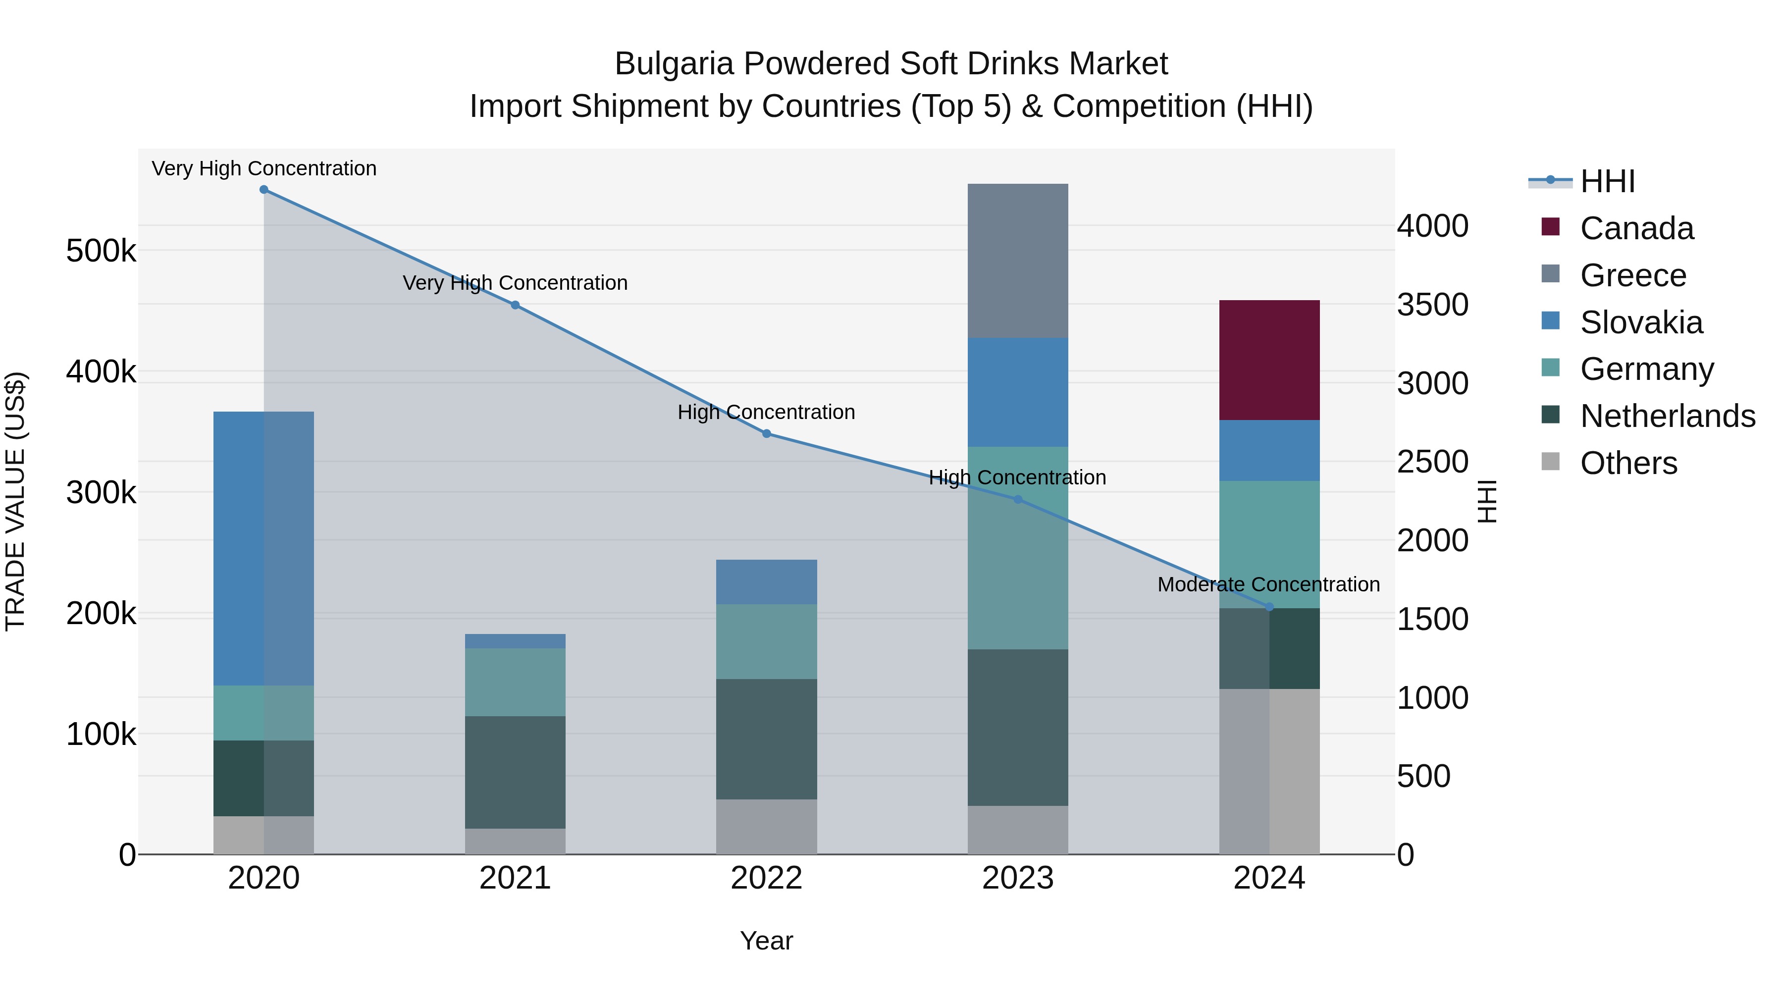Click the Germany segment of 2024 bar
This screenshot has height=1003, width=1783.
pyautogui.click(x=1269, y=545)
